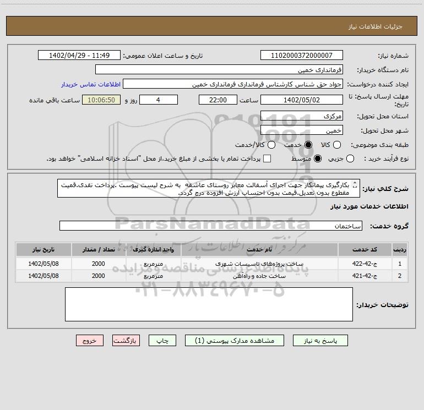Click the delivery city field خمین
This screenshot has width=424, height=410.
click(302, 130)
